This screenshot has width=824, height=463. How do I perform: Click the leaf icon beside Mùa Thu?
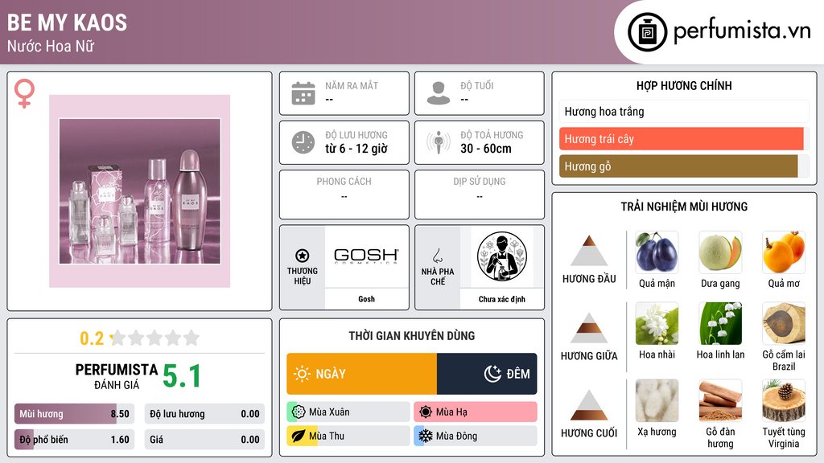(298, 436)
